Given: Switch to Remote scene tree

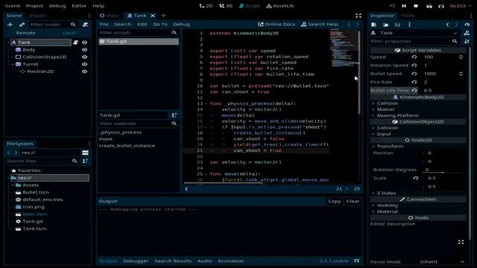Looking at the screenshot, I should click(25, 33).
